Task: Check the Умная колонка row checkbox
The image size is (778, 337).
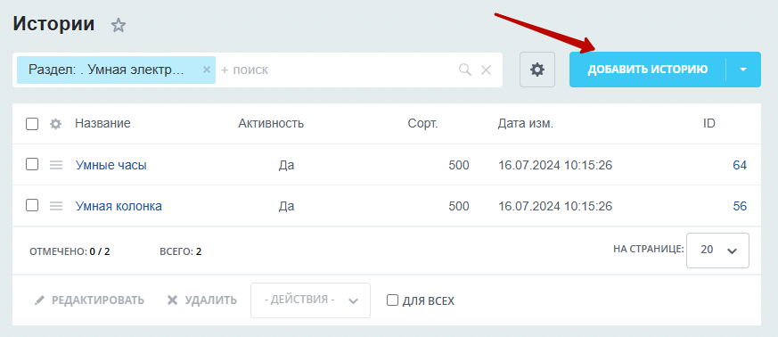Action: click(32, 205)
